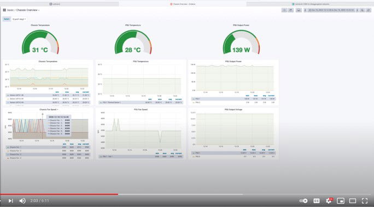This screenshot has width=374, height=207.
Task: Click the share dashboard icon
Action: tap(291, 10)
